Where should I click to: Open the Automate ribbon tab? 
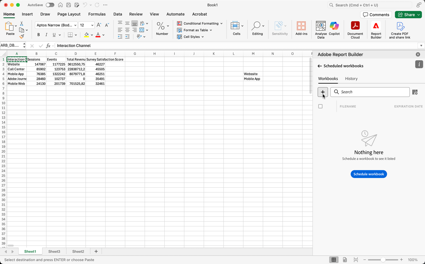pyautogui.click(x=176, y=14)
